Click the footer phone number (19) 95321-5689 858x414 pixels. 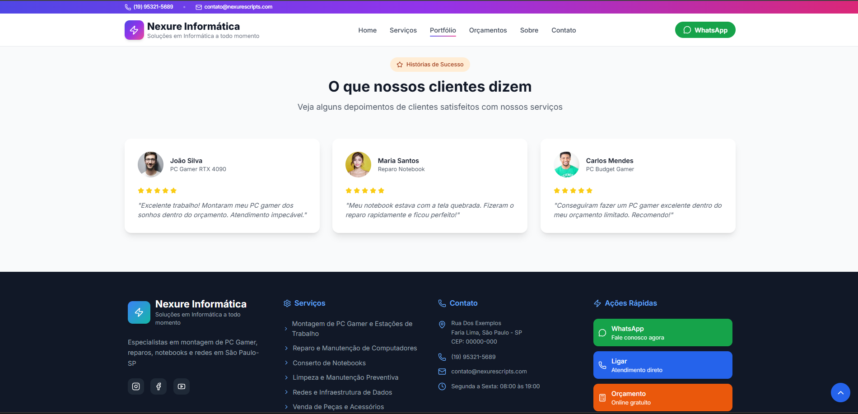pyautogui.click(x=473, y=357)
